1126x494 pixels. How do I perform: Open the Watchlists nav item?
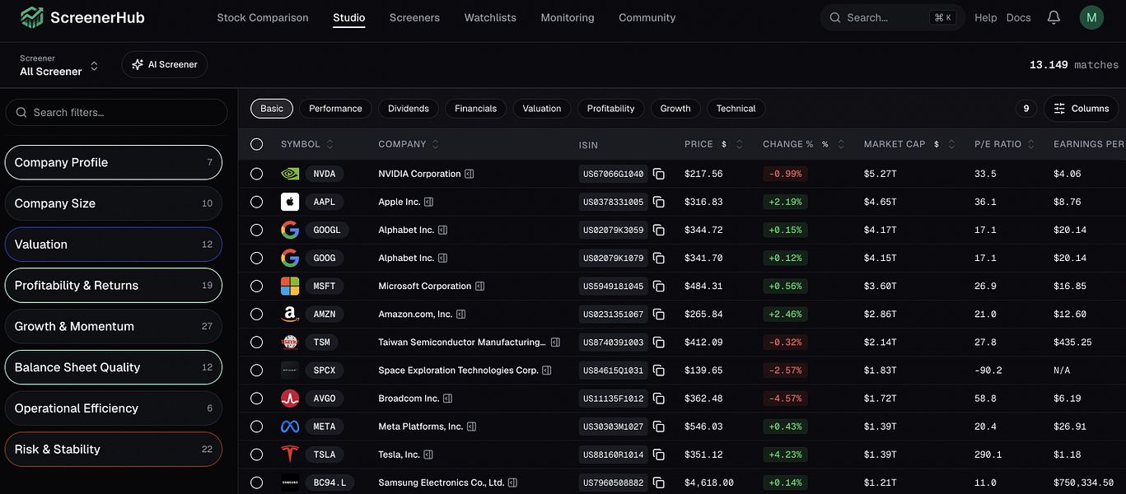(x=490, y=17)
